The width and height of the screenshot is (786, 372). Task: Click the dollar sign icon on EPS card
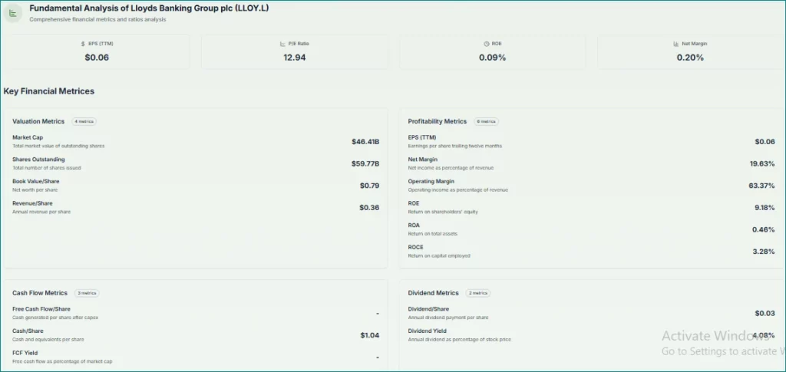[83, 44]
